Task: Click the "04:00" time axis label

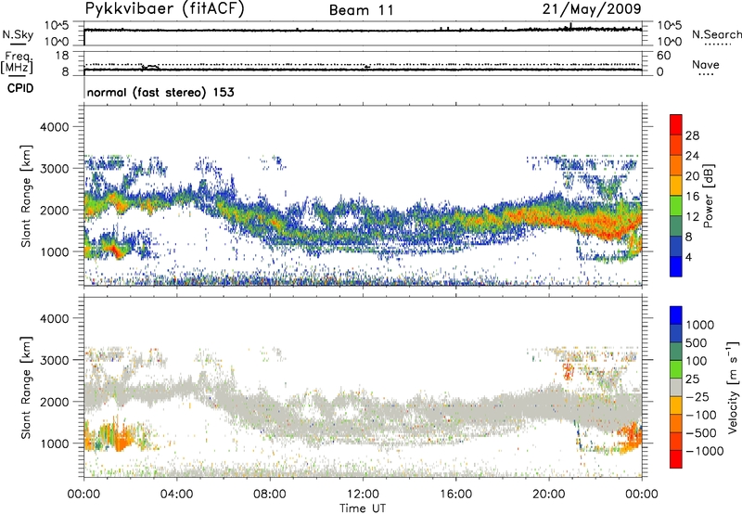Action: tap(176, 495)
